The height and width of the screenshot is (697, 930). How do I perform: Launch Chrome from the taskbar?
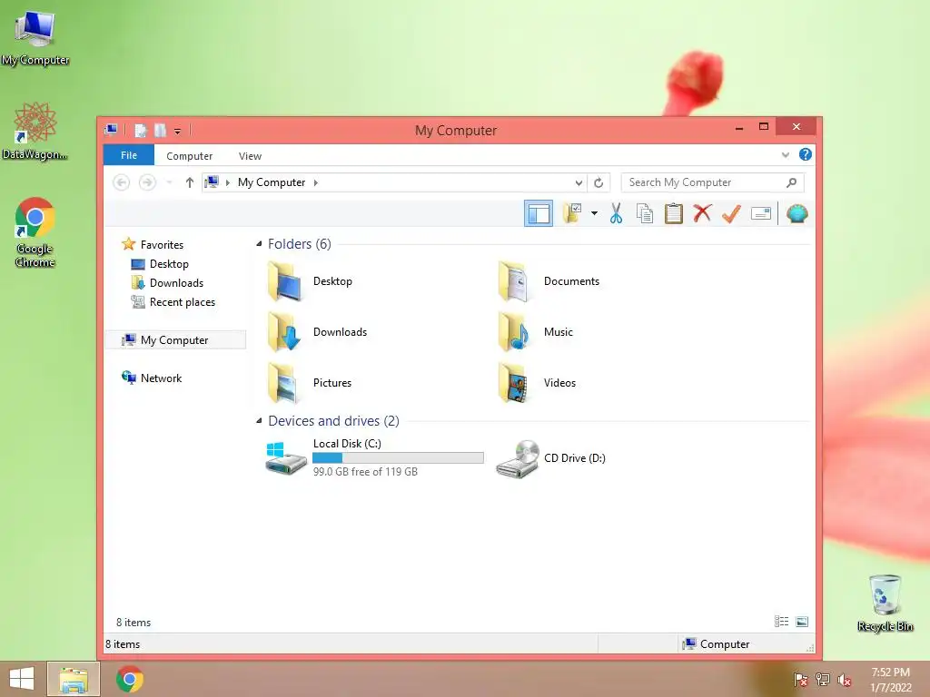[130, 679]
